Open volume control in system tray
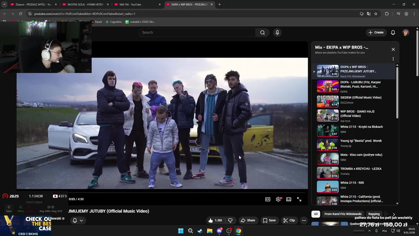 [398, 231]
